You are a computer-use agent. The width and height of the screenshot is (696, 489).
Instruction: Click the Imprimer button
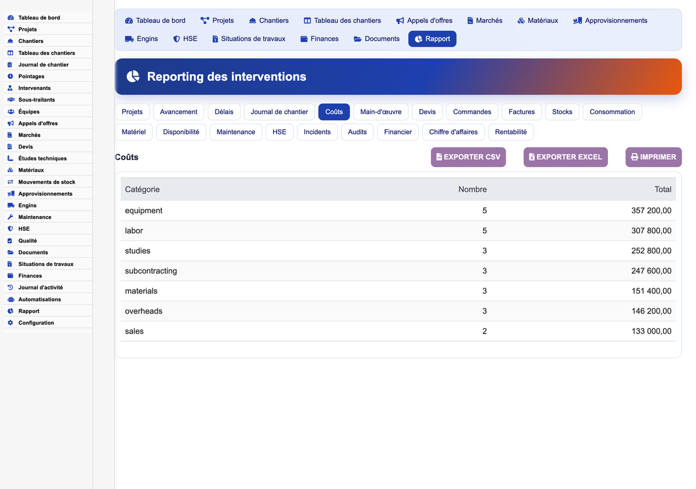pyautogui.click(x=654, y=157)
